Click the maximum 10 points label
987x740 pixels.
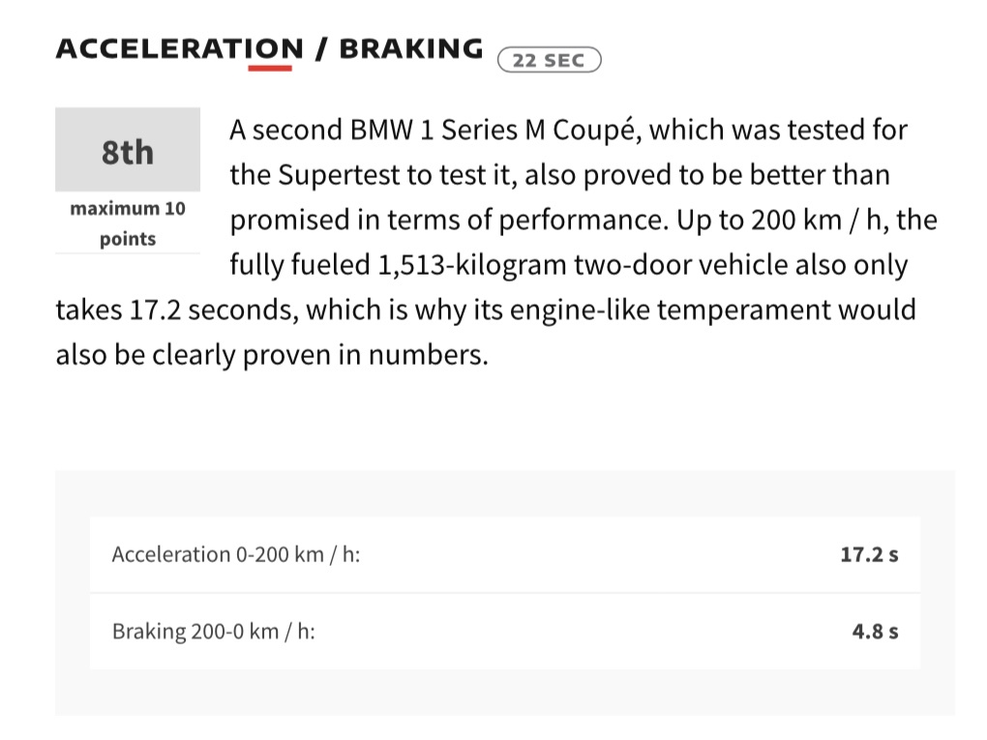(128, 223)
